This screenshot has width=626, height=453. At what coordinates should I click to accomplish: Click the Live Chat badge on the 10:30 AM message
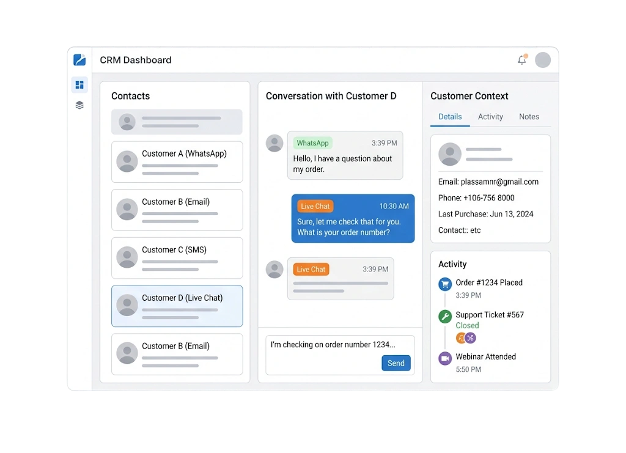[315, 207]
